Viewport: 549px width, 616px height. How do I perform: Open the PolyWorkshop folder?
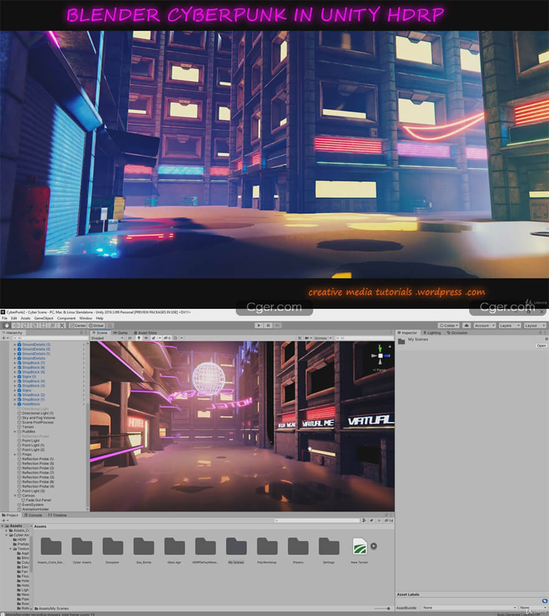tap(267, 550)
